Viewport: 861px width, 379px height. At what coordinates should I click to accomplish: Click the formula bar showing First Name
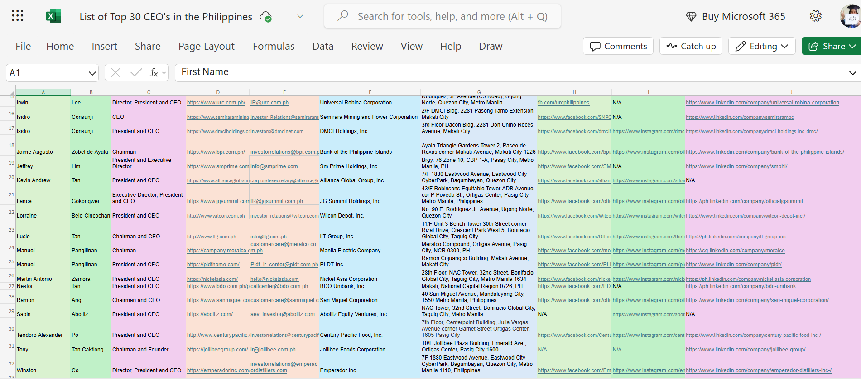tap(510, 72)
